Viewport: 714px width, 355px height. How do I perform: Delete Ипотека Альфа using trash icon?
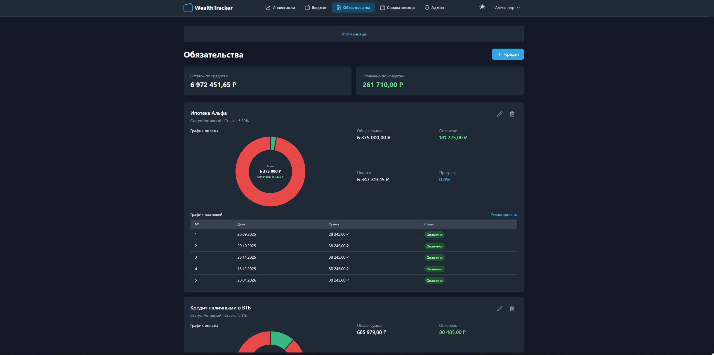tap(512, 114)
